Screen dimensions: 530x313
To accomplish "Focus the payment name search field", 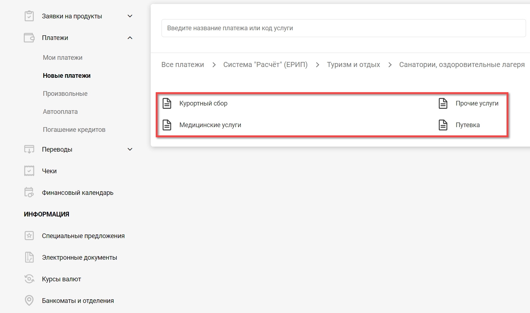I will [344, 28].
